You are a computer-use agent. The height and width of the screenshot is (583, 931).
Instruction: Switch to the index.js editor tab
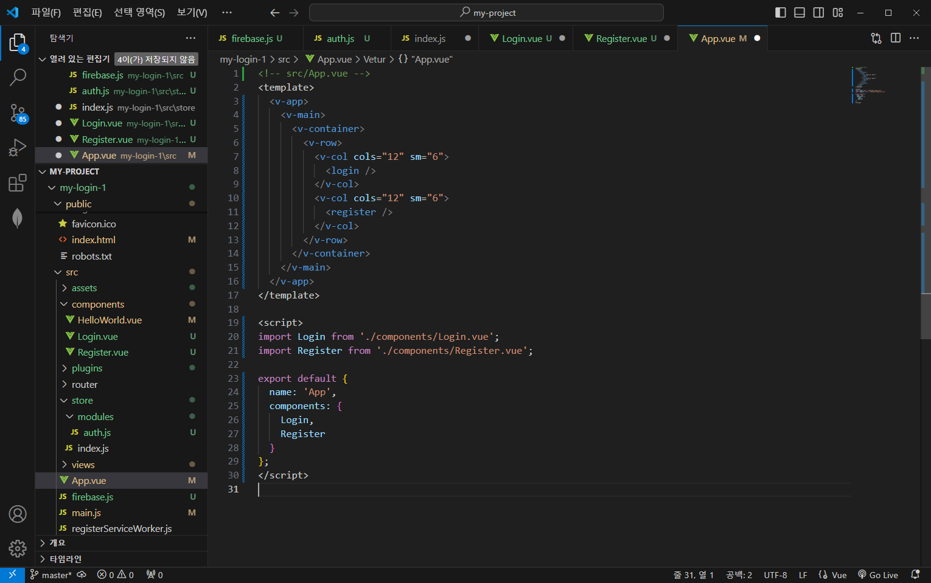pyautogui.click(x=434, y=38)
